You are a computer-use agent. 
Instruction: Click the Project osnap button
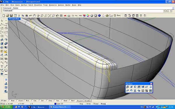[80, 101]
